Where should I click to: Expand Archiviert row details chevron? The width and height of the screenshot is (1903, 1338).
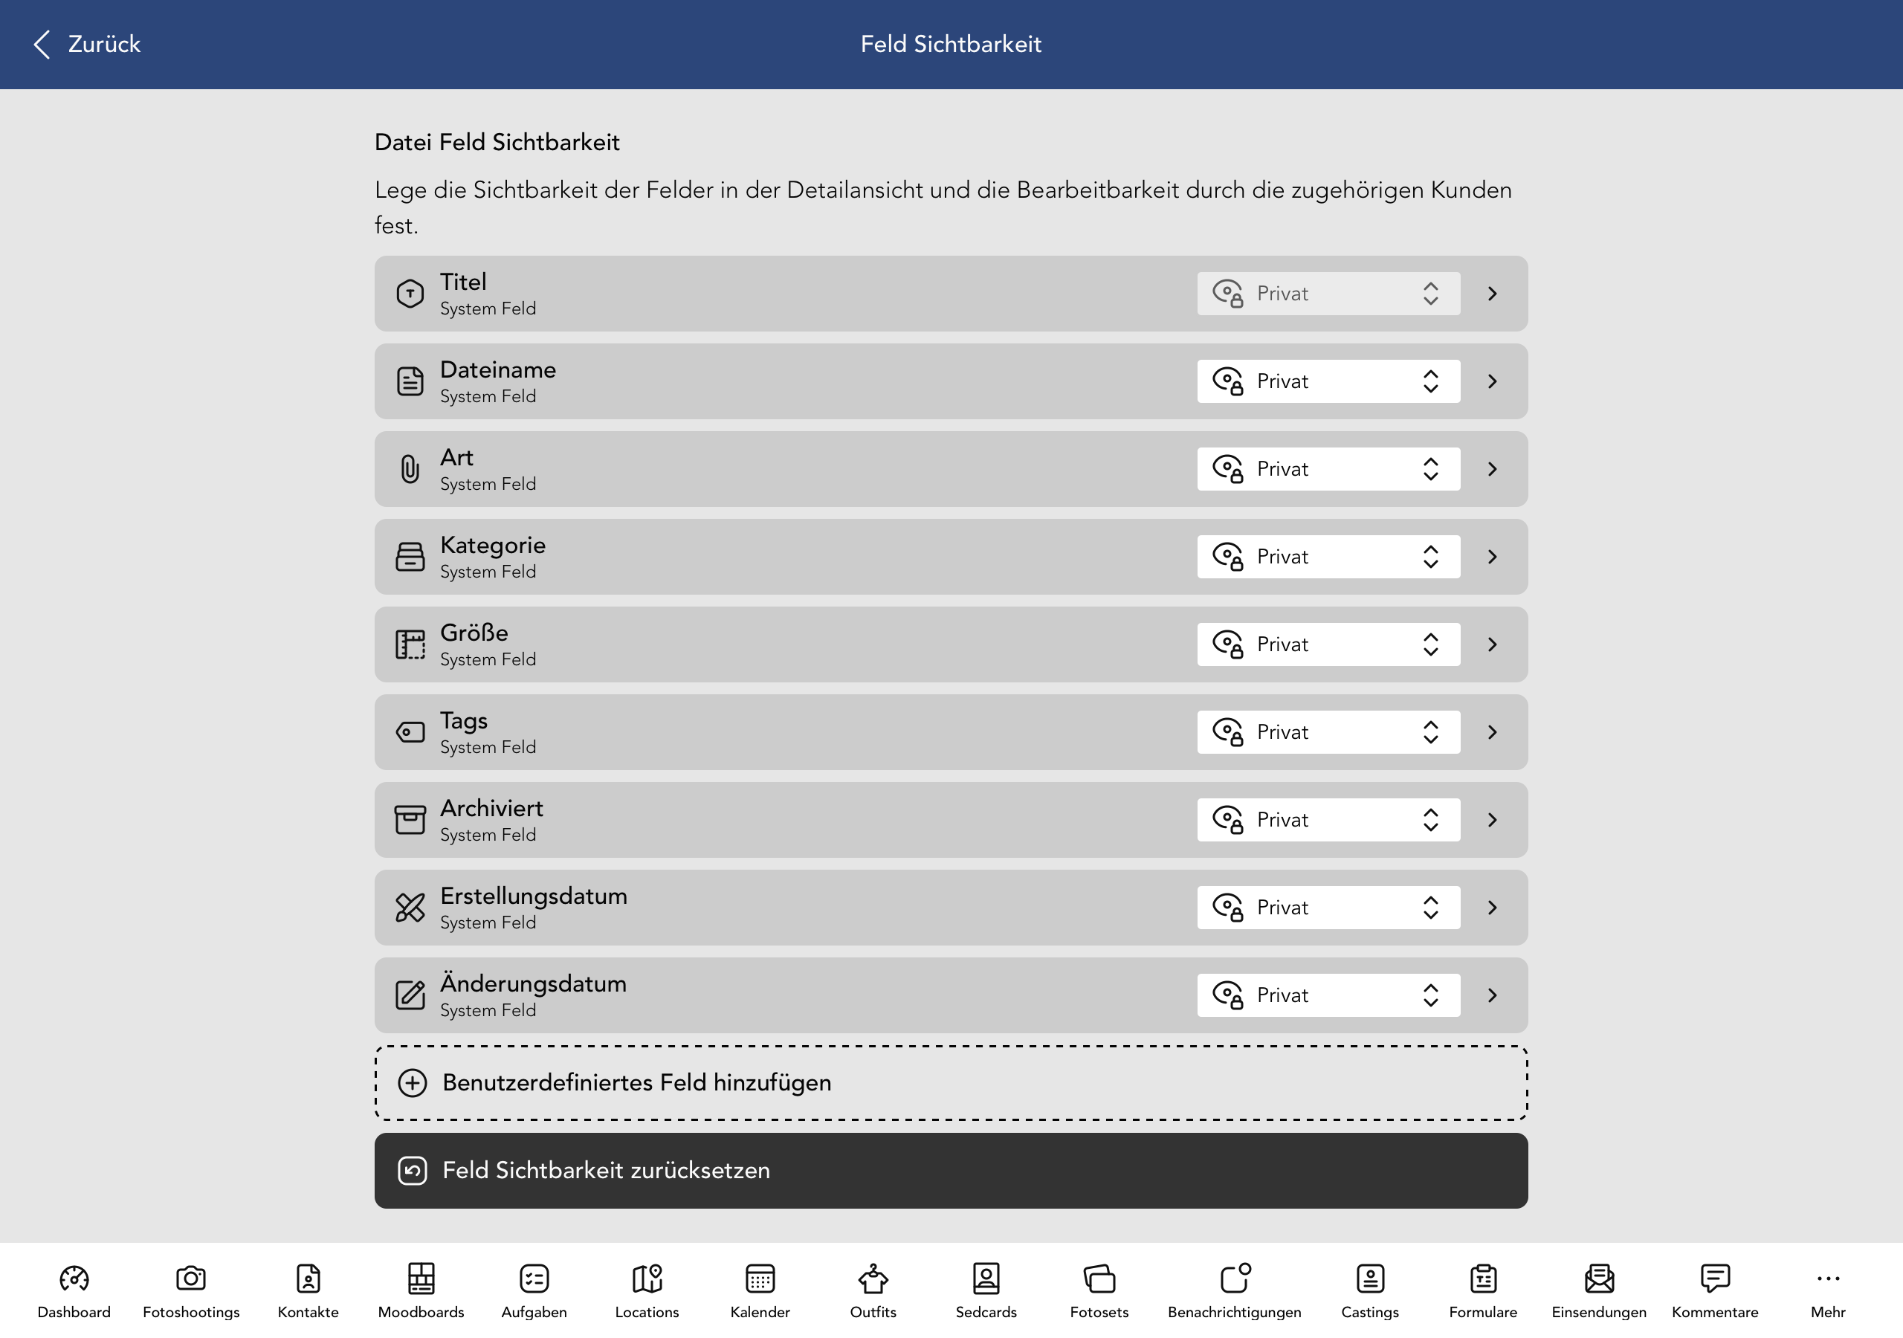[x=1493, y=820]
